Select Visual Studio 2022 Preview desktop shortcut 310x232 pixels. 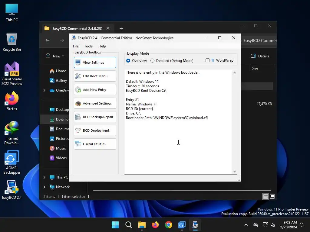(12, 74)
